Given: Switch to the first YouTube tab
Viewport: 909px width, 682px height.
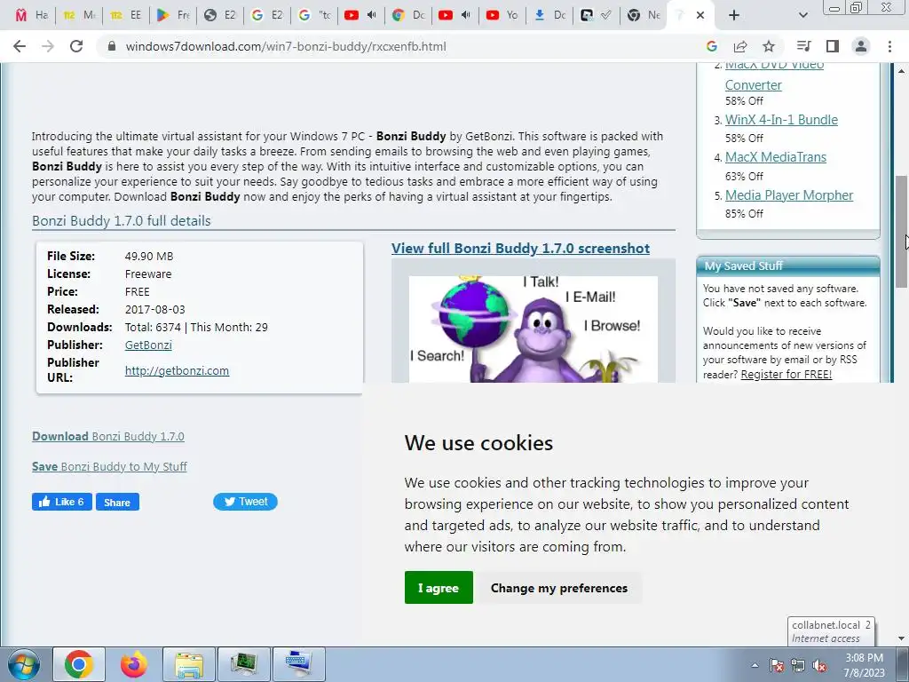Looking at the screenshot, I should (361, 15).
